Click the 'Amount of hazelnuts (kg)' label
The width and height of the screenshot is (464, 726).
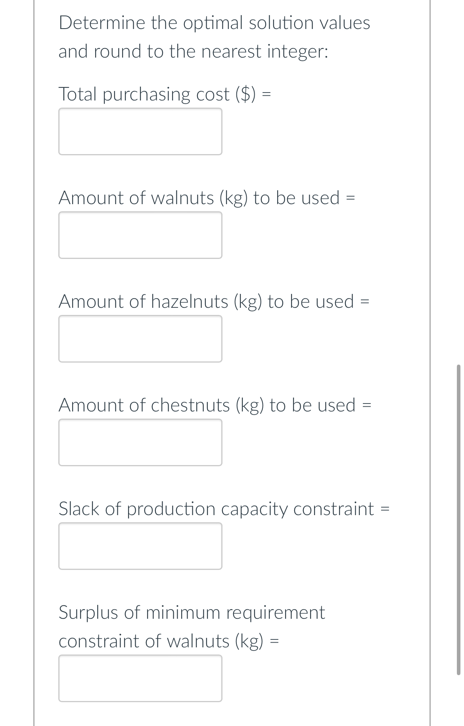coord(161,302)
